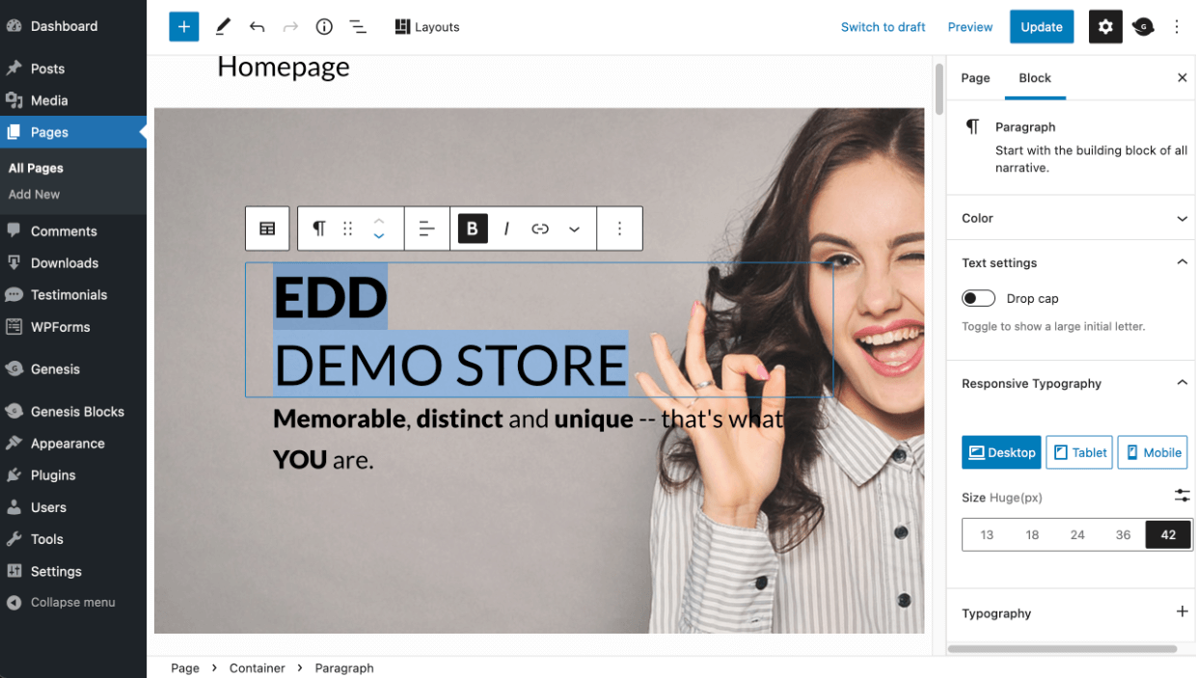
Task: Select the Tools pencil icon
Action: (223, 26)
